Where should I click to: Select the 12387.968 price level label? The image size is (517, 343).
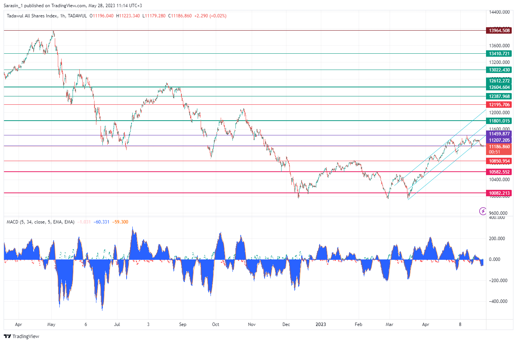499,96
